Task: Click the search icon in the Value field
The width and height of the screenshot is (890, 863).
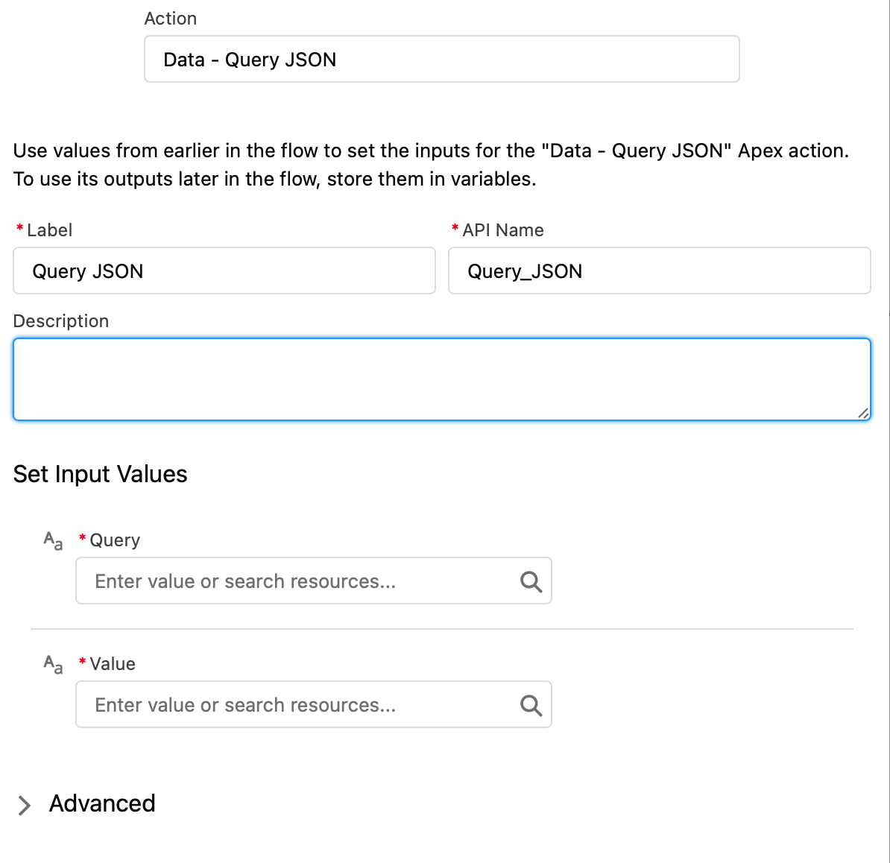Action: click(x=531, y=705)
